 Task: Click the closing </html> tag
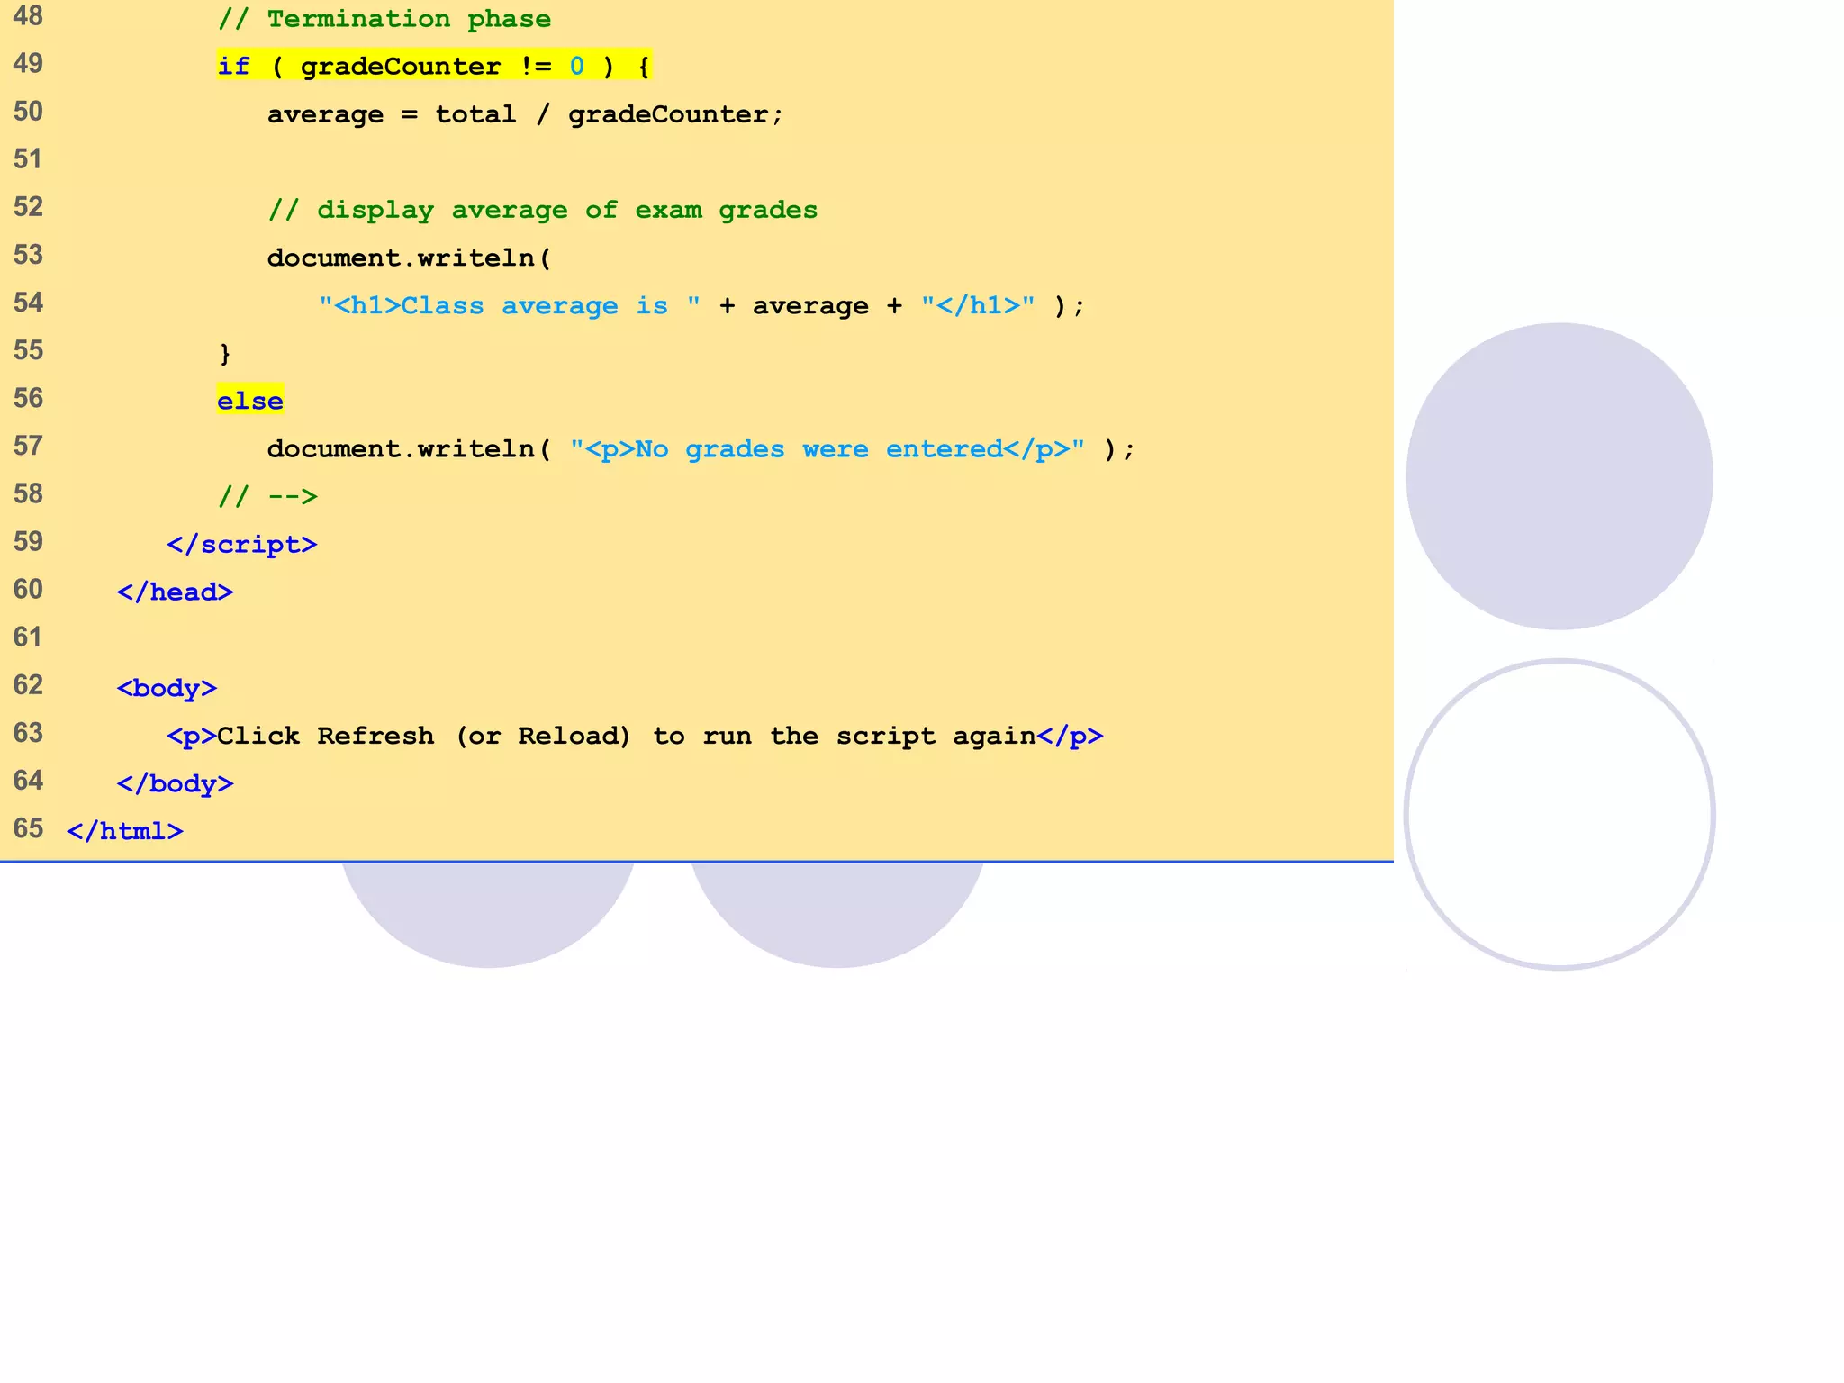coord(124,831)
